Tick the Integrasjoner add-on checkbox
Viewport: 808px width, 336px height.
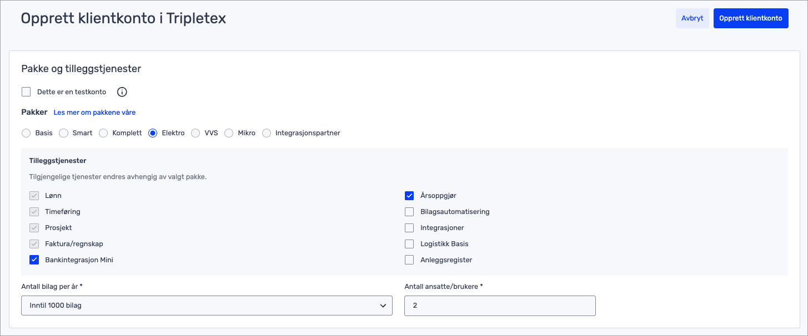(x=409, y=228)
